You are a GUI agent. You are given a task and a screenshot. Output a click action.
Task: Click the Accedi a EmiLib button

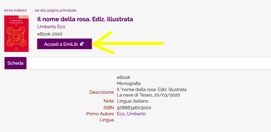click(65, 44)
